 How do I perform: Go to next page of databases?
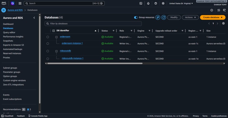217,23
